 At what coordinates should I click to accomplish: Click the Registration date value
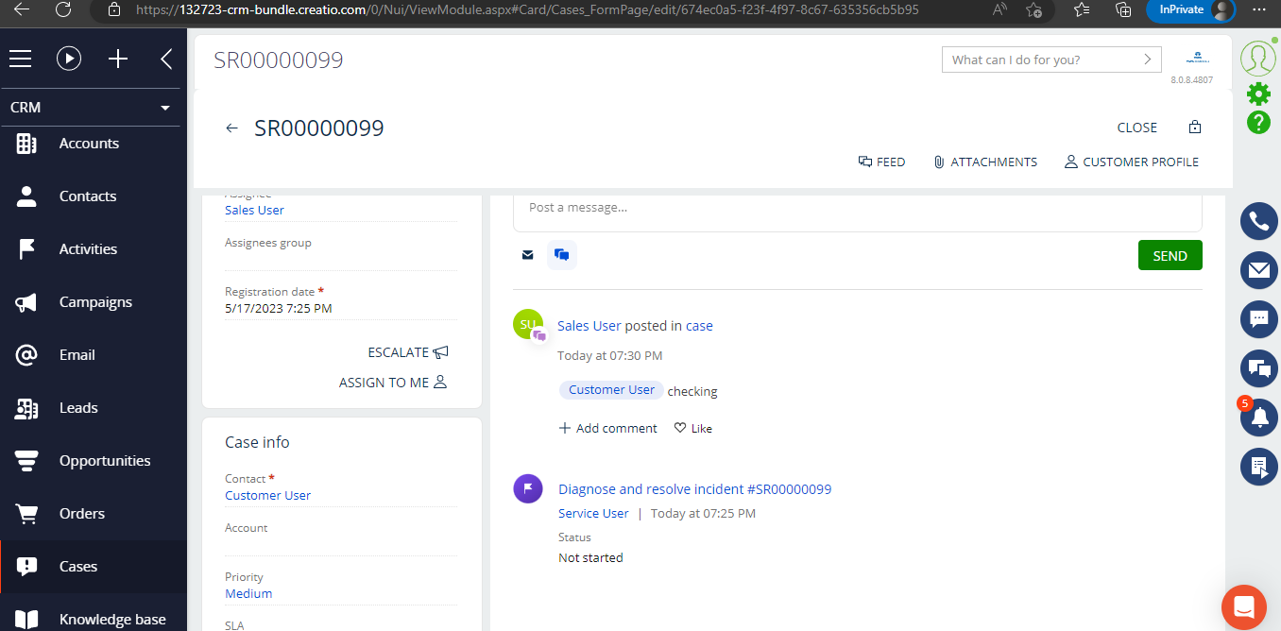point(279,309)
